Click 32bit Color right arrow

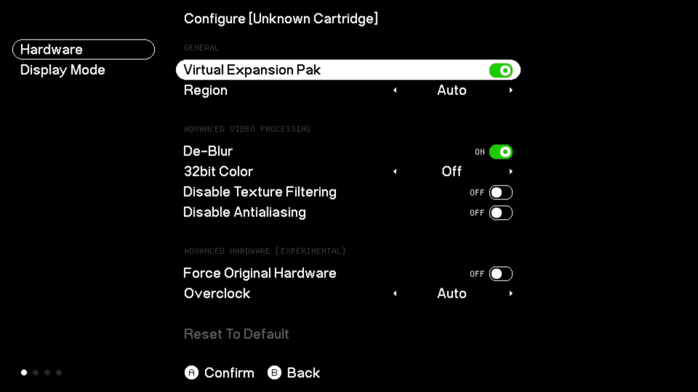pyautogui.click(x=511, y=171)
